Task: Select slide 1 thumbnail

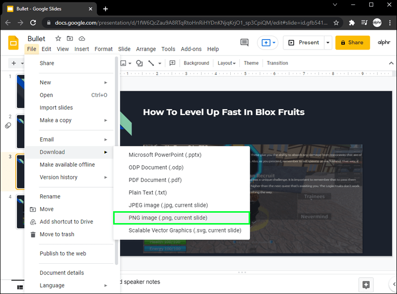Action: 20,92
